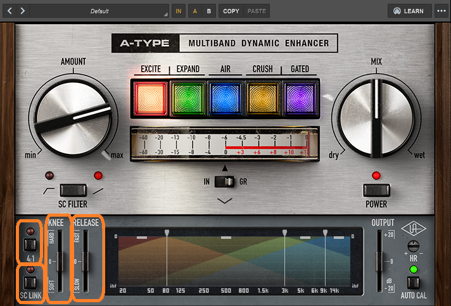Click the LEARN button

pos(409,11)
